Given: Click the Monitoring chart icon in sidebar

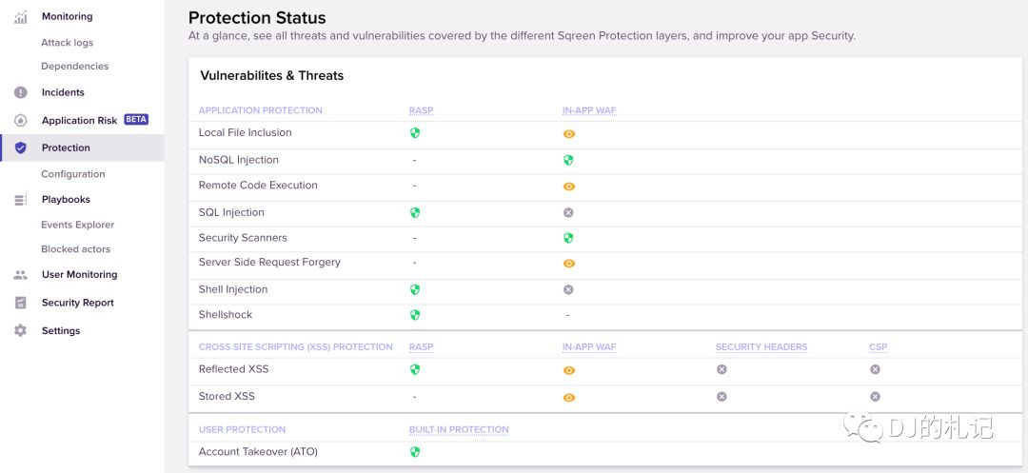Looking at the screenshot, I should 20,17.
